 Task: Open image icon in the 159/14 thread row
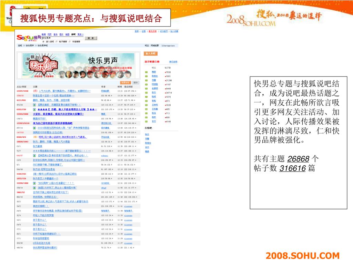(x=34, y=188)
